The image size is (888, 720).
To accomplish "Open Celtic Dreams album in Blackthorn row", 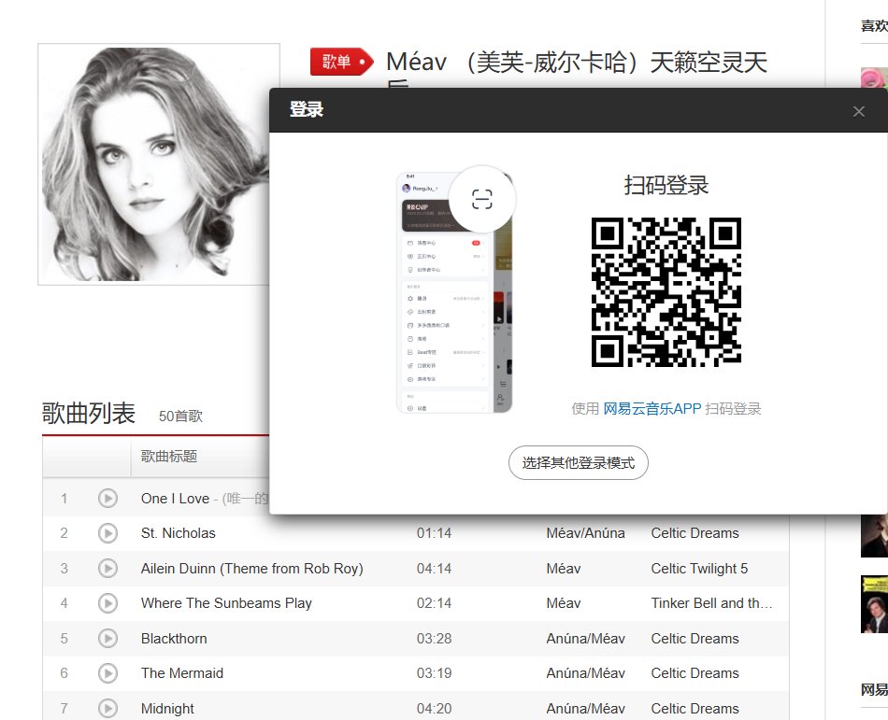I will pos(695,639).
